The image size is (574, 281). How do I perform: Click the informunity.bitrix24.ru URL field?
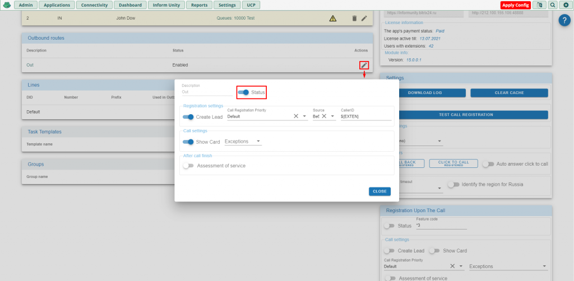click(424, 13)
